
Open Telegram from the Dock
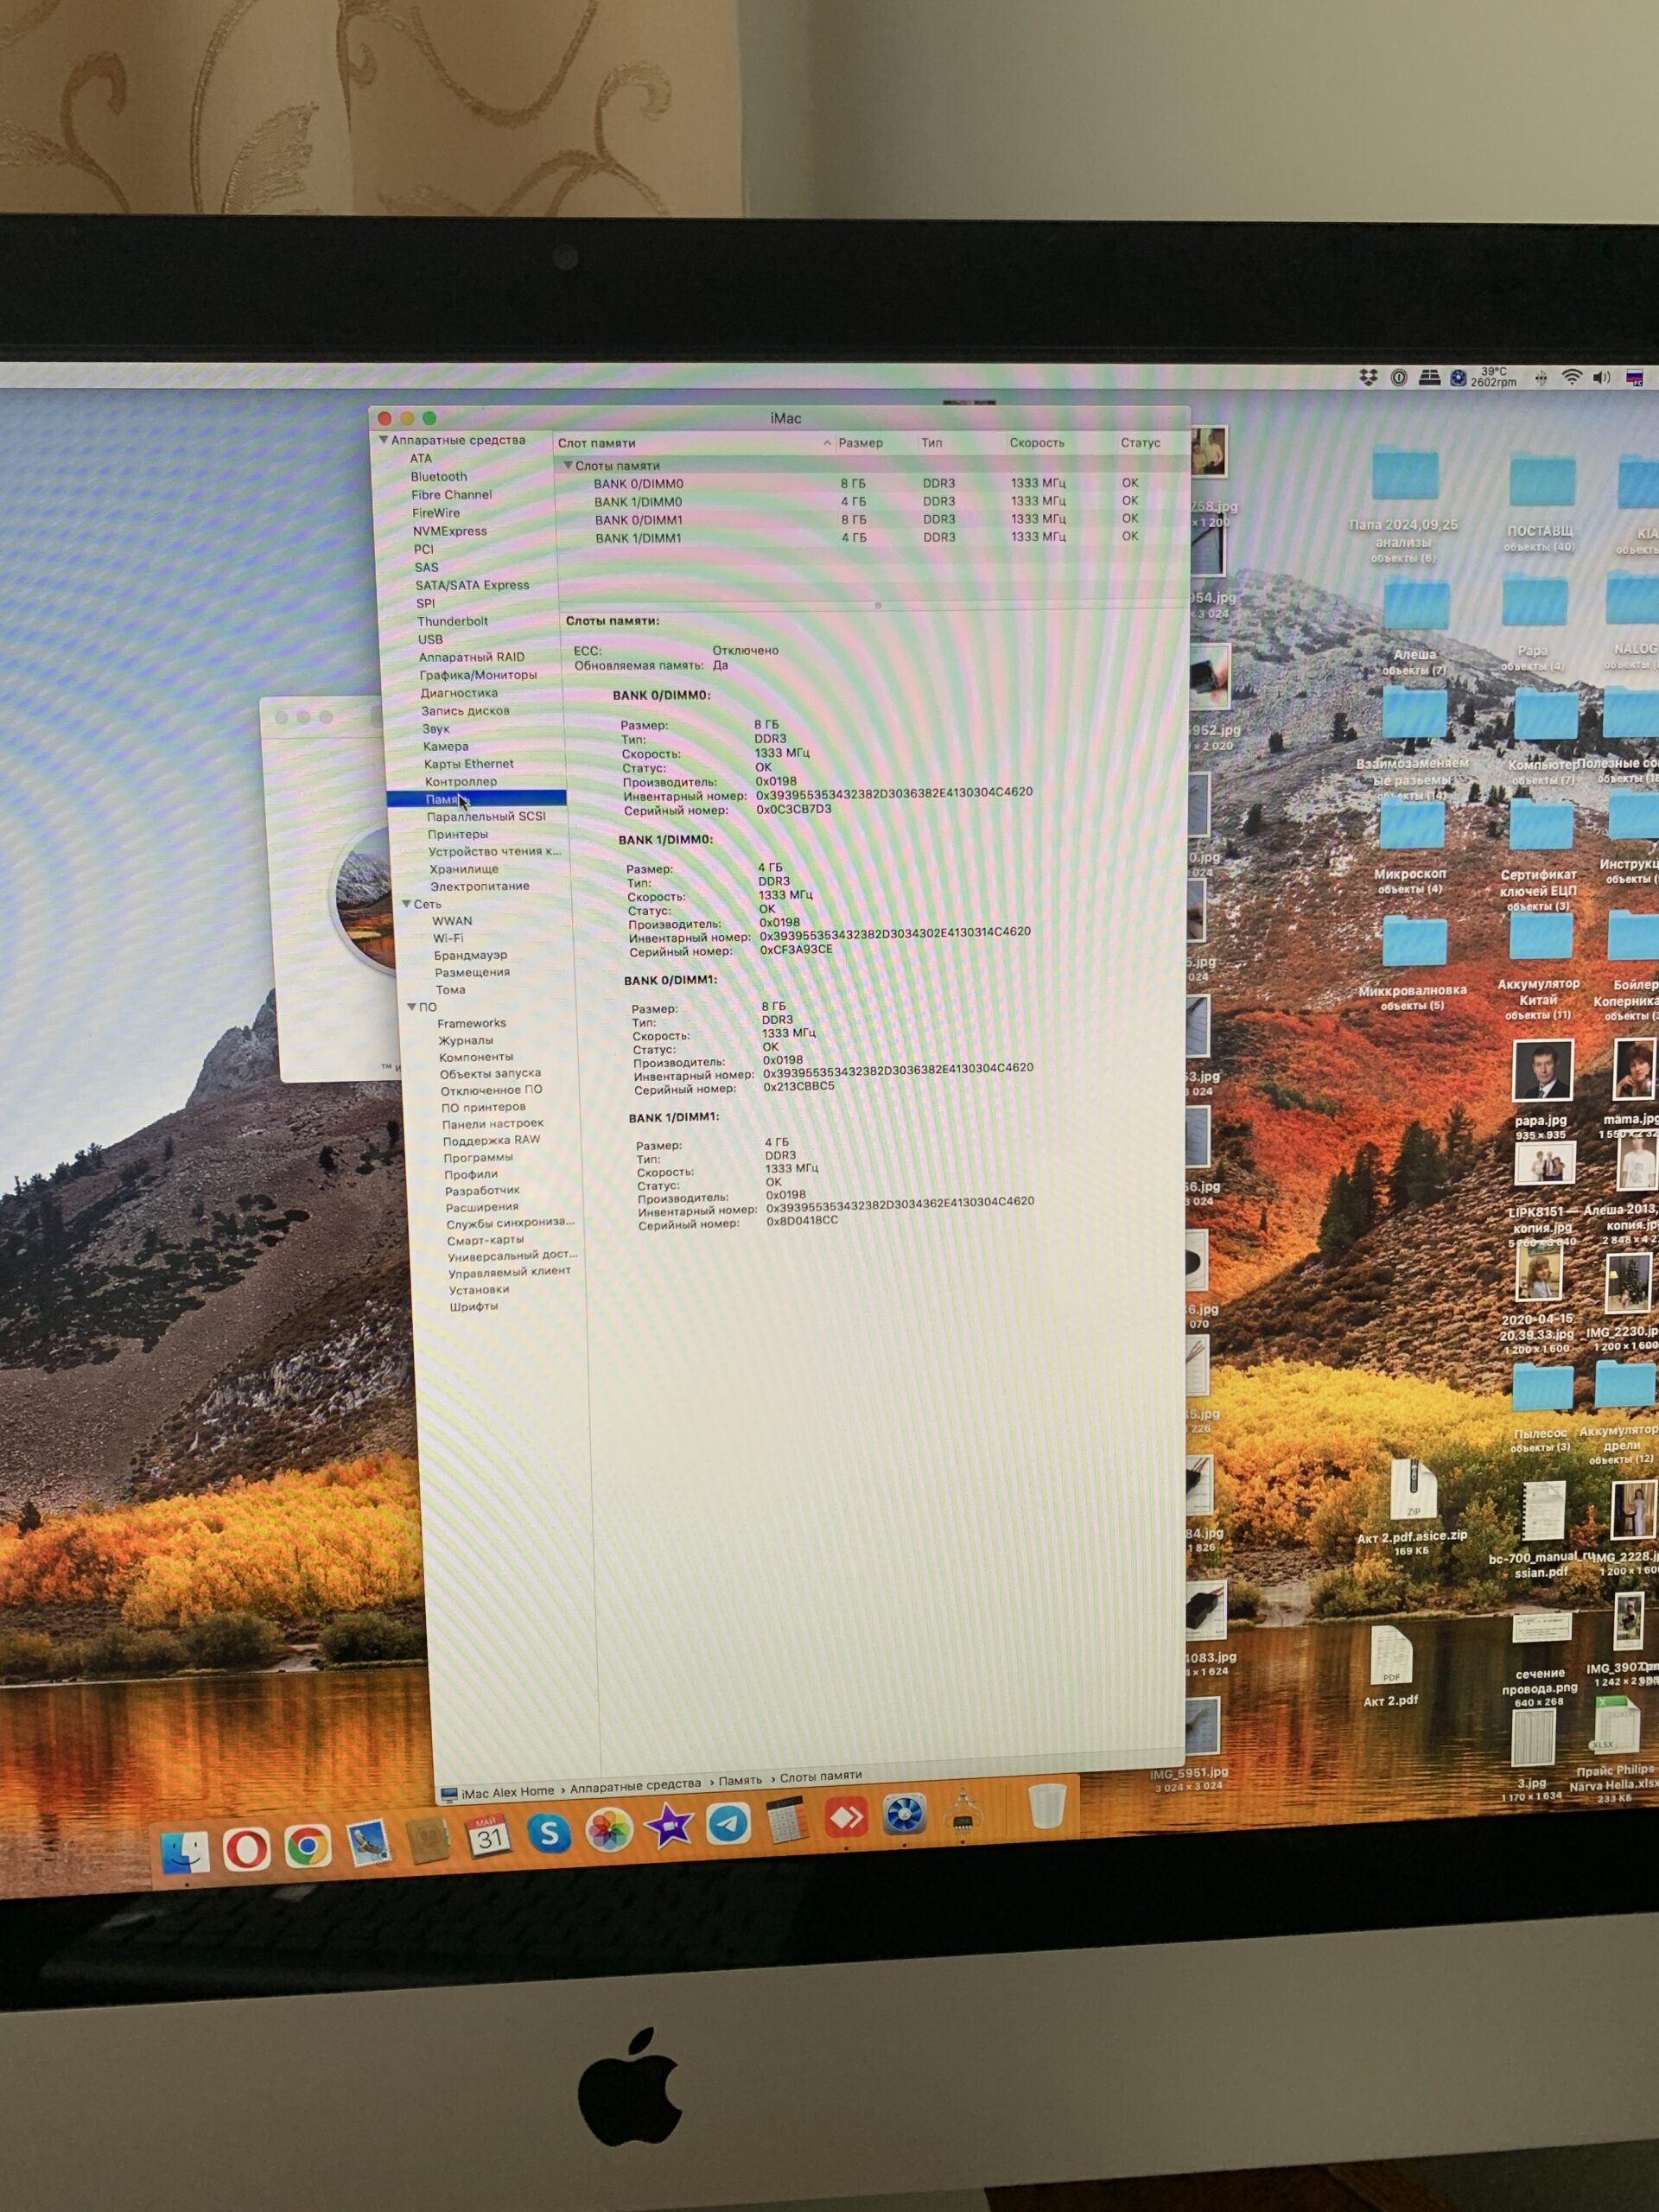click(x=728, y=1824)
